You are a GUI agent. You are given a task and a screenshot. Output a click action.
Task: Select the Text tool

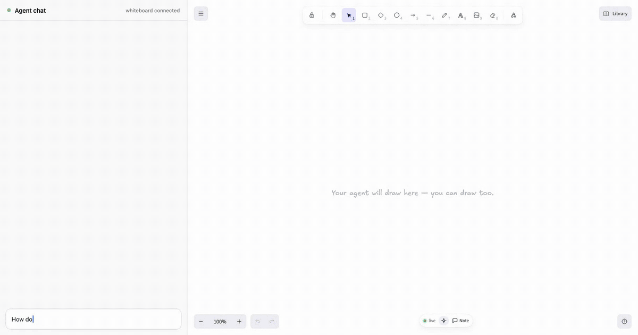[x=461, y=15]
